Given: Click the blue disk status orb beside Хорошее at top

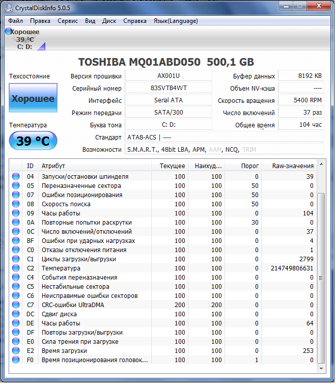Looking at the screenshot, I should click(8, 31).
